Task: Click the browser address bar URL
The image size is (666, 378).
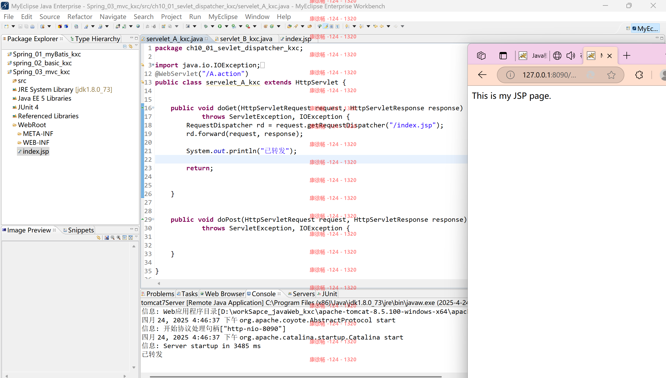Action: pos(549,75)
